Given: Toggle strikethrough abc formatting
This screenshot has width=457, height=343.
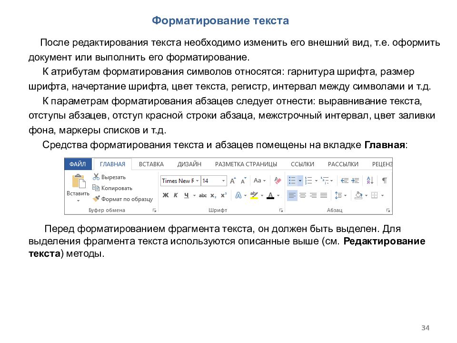Looking at the screenshot, I should pos(203,195).
